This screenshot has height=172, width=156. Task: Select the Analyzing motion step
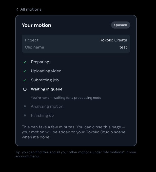[x=47, y=106]
